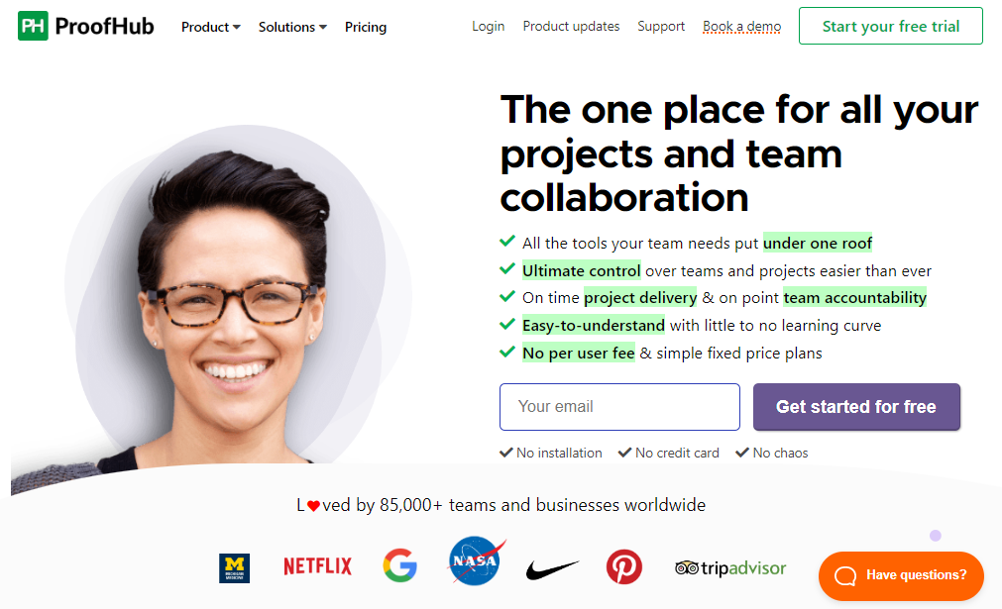Click the Google G logo
Viewport: 1002px width, 609px height.
(400, 565)
